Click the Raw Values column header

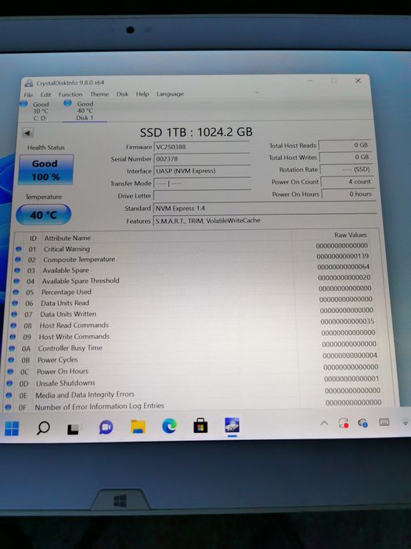(x=350, y=235)
